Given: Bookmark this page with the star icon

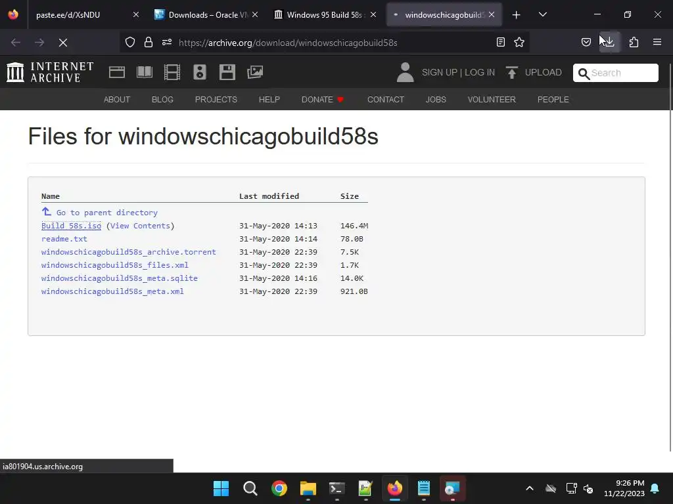Looking at the screenshot, I should click(519, 42).
